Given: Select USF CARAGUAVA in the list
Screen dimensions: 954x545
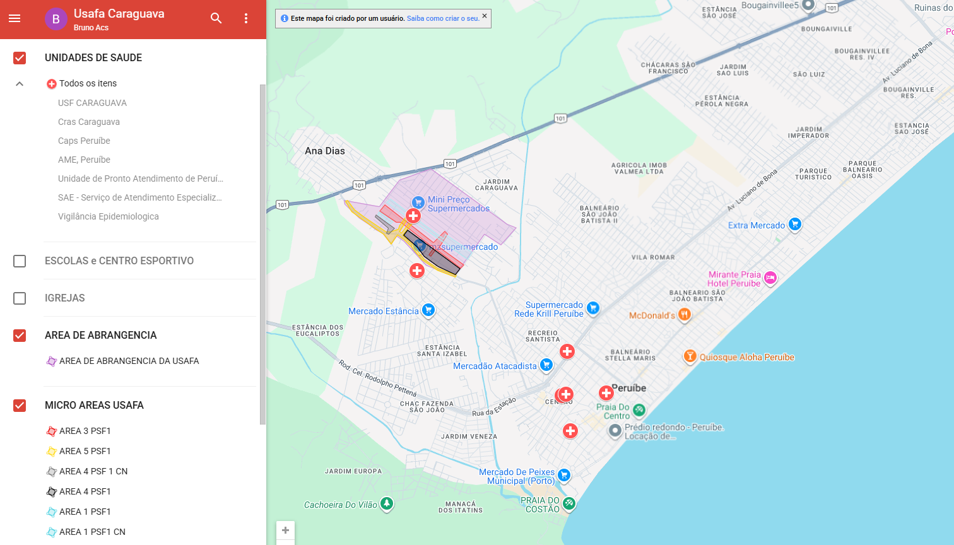Looking at the screenshot, I should click(x=92, y=103).
